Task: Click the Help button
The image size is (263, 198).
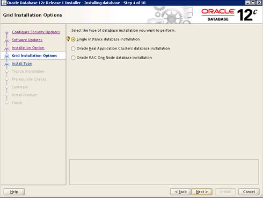Action: (x=14, y=192)
